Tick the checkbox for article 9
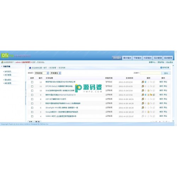Image resolution: width=177 pixels, height=177 pixels. click(x=32, y=95)
